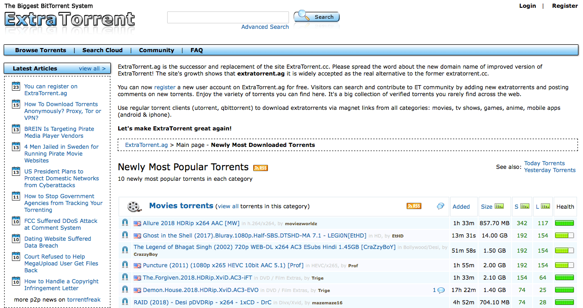Viewport: 583px width, 308px height.
Task: Open Movies torrents RSS feed icon
Action: coord(414,206)
